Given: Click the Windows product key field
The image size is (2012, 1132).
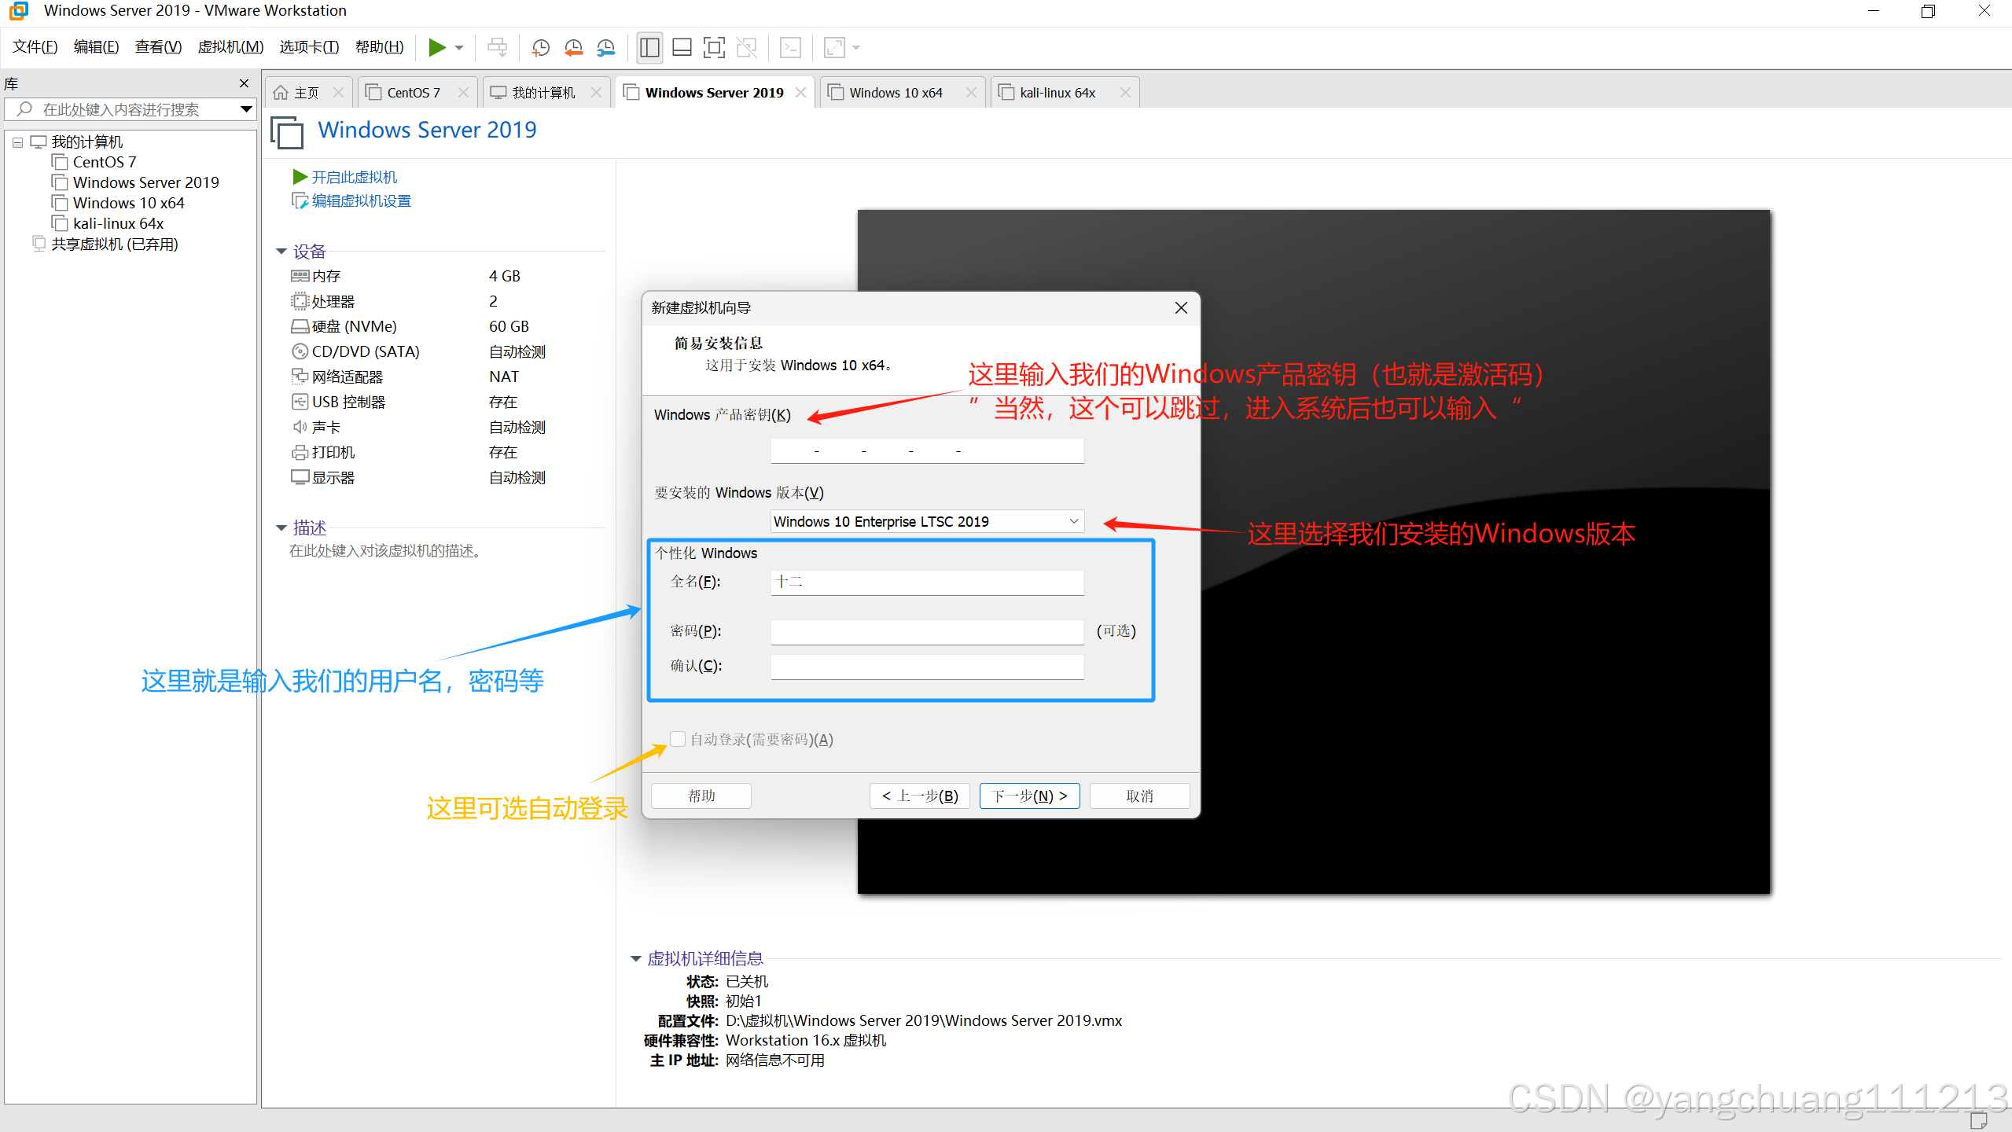Looking at the screenshot, I should point(926,451).
